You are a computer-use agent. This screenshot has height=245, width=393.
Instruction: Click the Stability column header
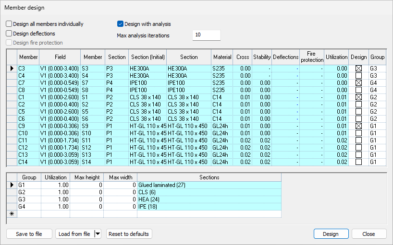pyautogui.click(x=262, y=57)
